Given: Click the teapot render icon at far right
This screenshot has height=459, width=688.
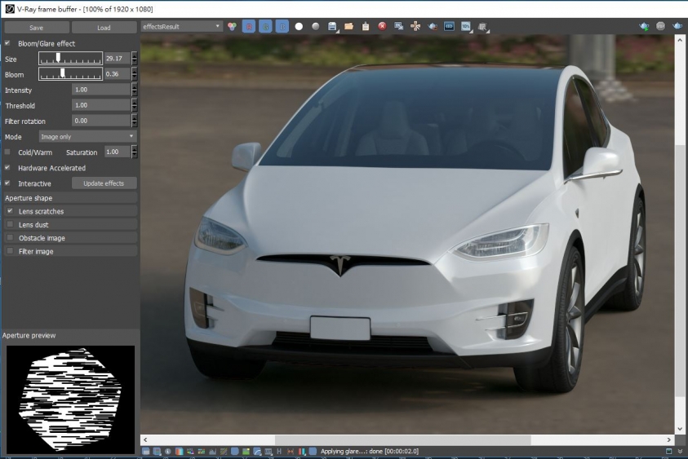Looking at the screenshot, I should [678, 26].
